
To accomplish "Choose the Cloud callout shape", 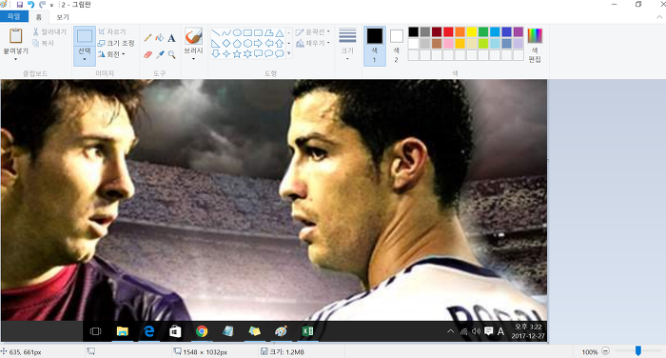I will click(280, 54).
